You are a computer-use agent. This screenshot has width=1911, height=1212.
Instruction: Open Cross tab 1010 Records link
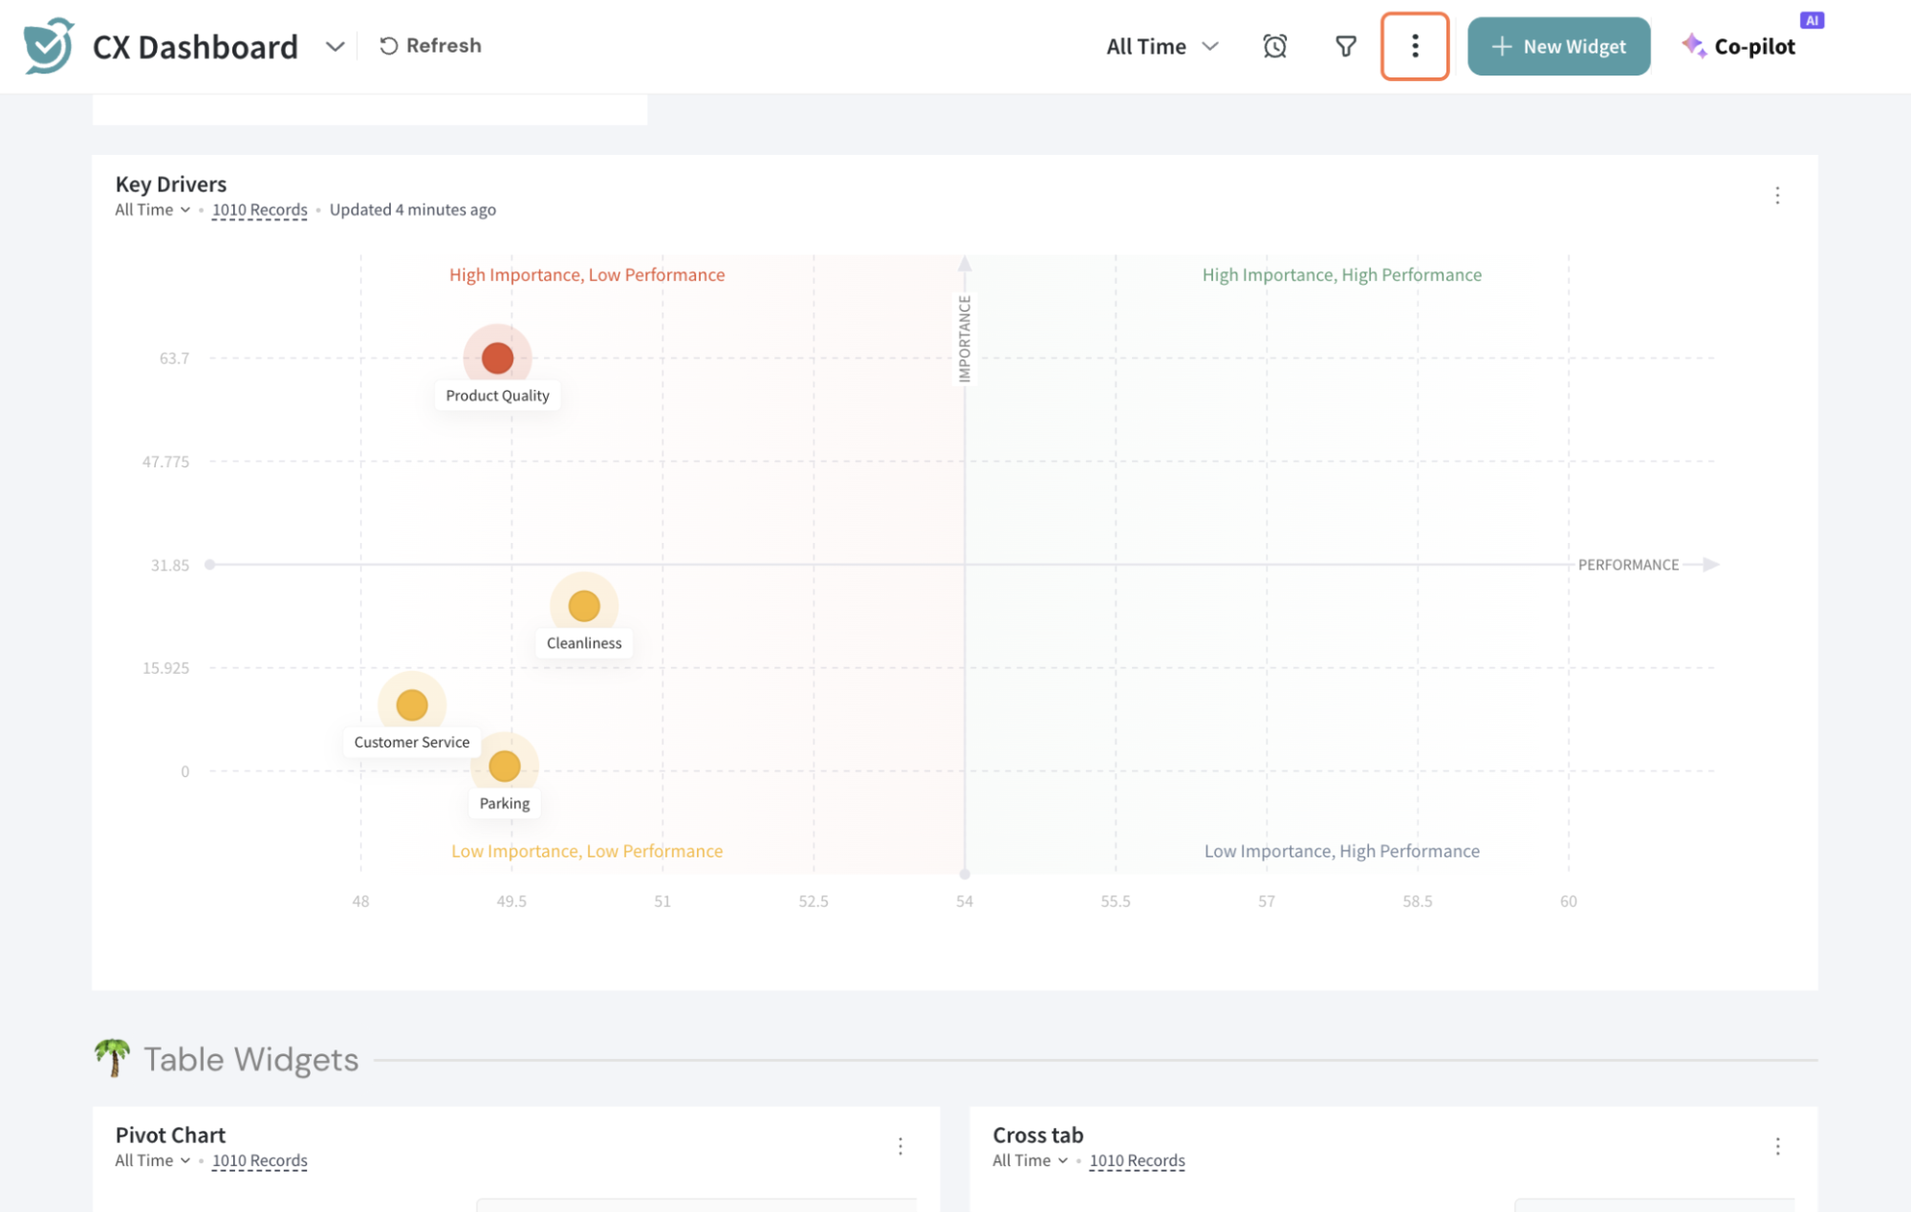tap(1137, 1160)
